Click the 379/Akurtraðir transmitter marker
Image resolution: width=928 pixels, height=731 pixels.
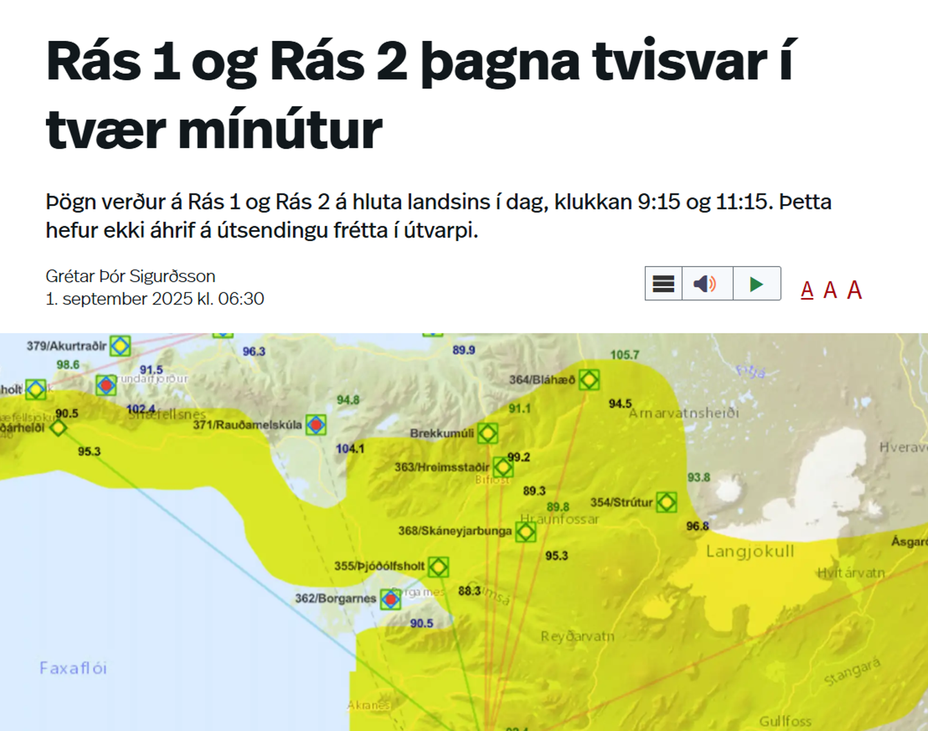120,346
